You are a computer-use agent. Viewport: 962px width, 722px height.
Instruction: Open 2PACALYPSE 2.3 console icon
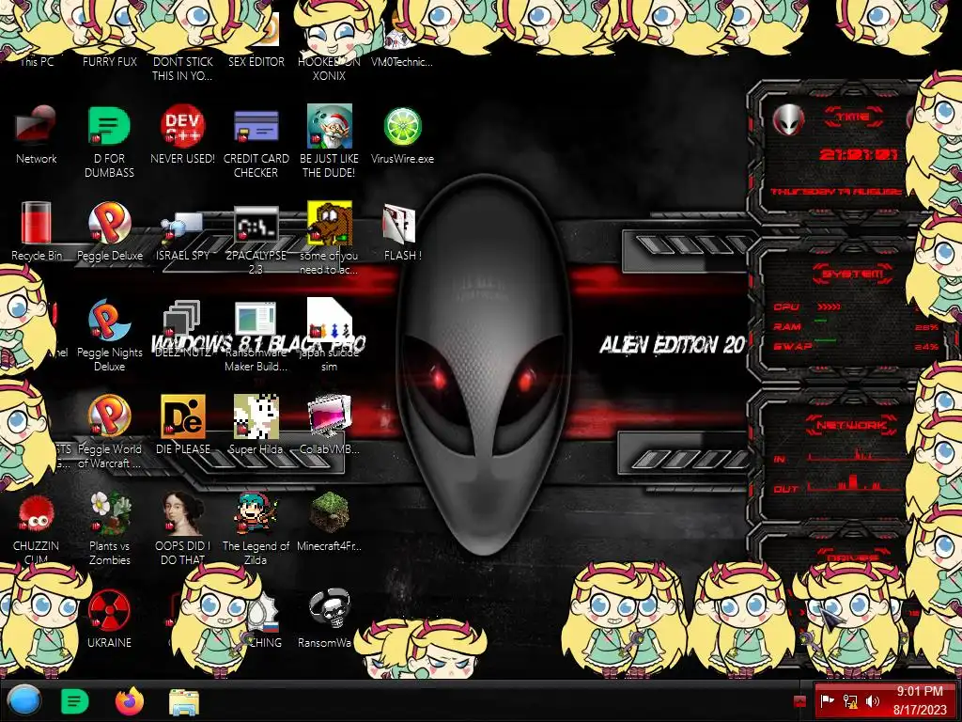tap(256, 238)
